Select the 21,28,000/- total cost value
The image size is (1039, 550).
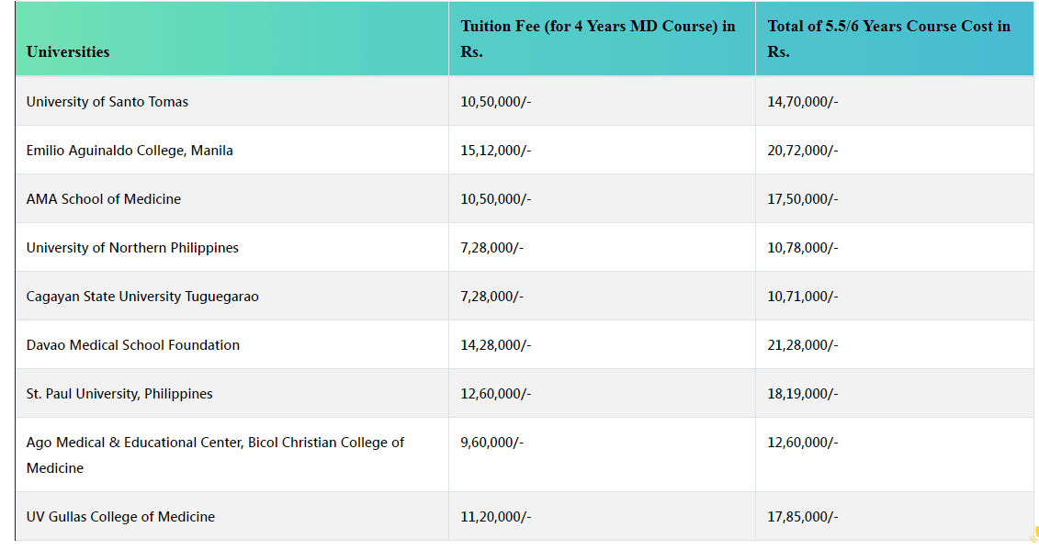[x=803, y=345]
